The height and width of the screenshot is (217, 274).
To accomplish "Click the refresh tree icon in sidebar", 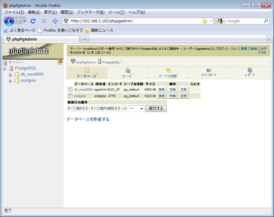I will (x=60, y=62).
